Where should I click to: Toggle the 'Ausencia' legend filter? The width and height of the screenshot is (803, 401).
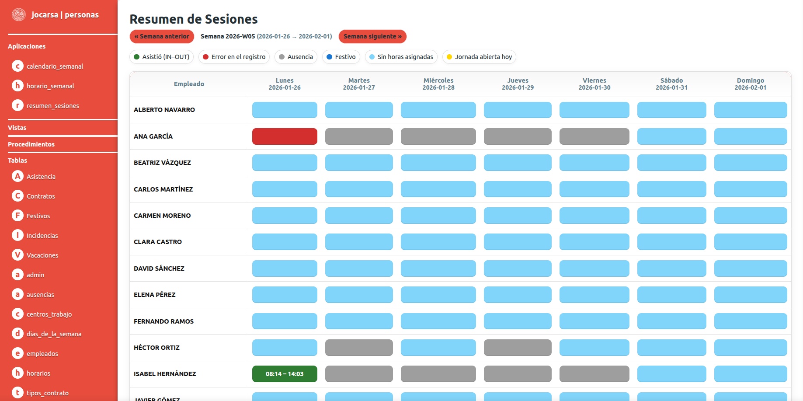pos(295,57)
